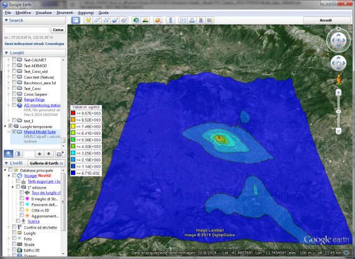The height and width of the screenshot is (259, 355).
Task: Click the eye at look joystick center
Action: [x=339, y=41]
